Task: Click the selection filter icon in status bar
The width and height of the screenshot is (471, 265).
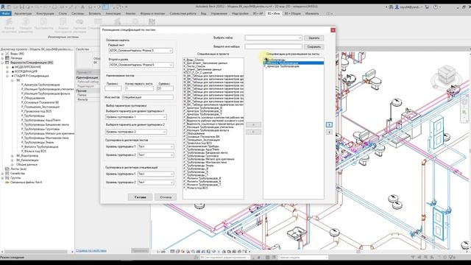Action: [451, 258]
